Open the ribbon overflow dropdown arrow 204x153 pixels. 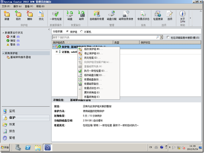coord(190,18)
